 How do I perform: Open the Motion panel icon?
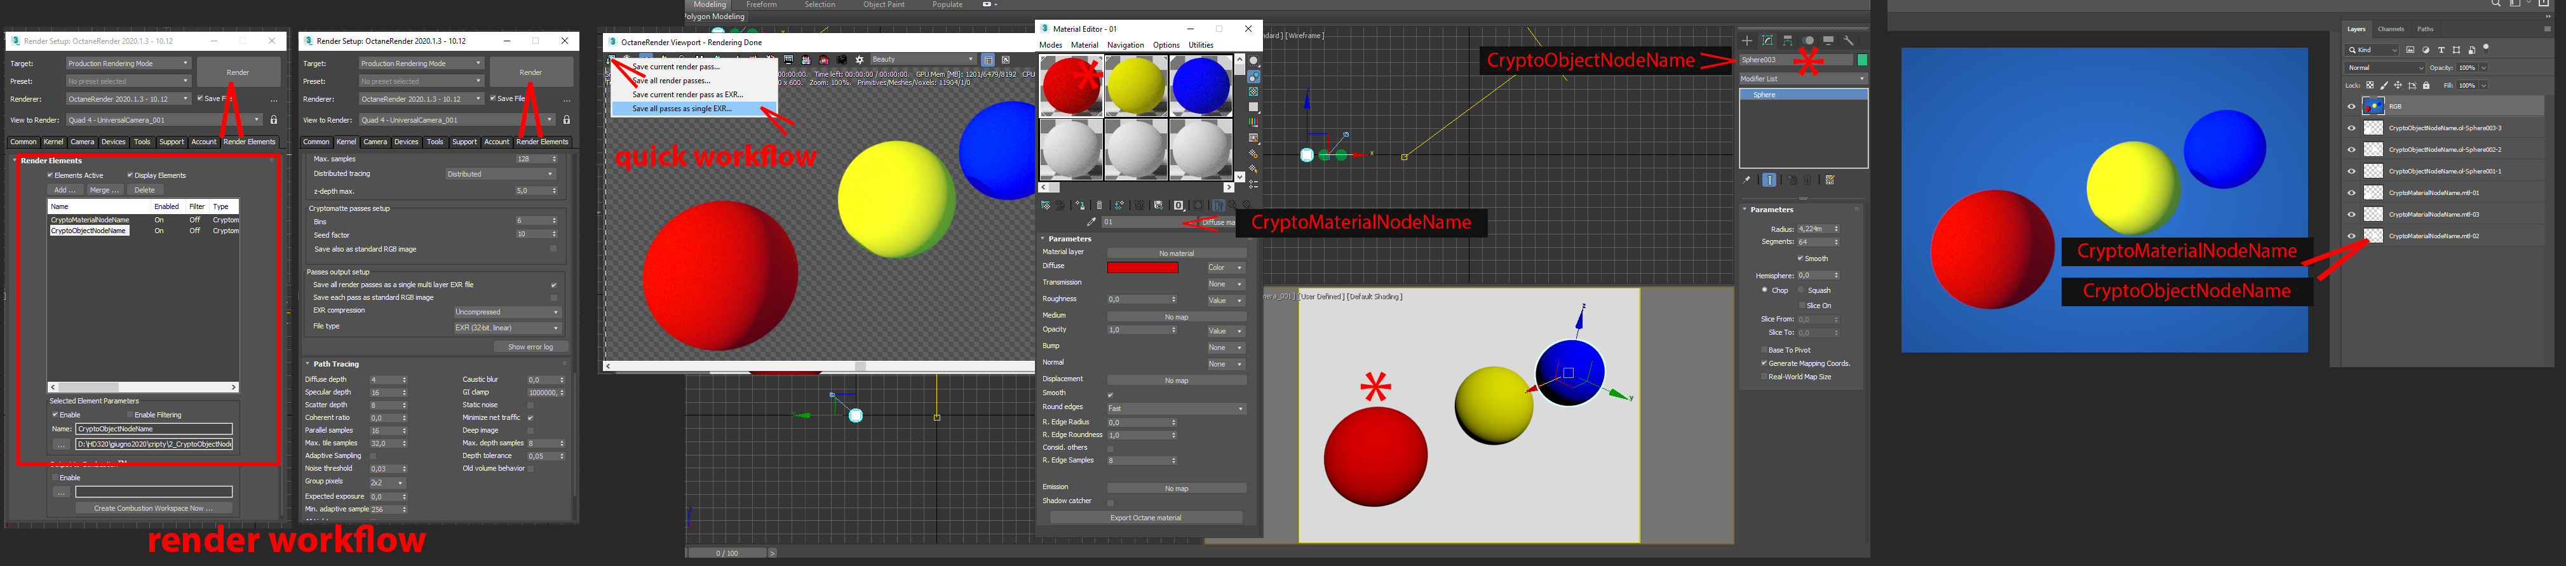pyautogui.click(x=1808, y=41)
